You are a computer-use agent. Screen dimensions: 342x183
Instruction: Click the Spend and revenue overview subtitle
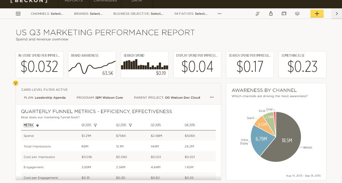[42, 39]
